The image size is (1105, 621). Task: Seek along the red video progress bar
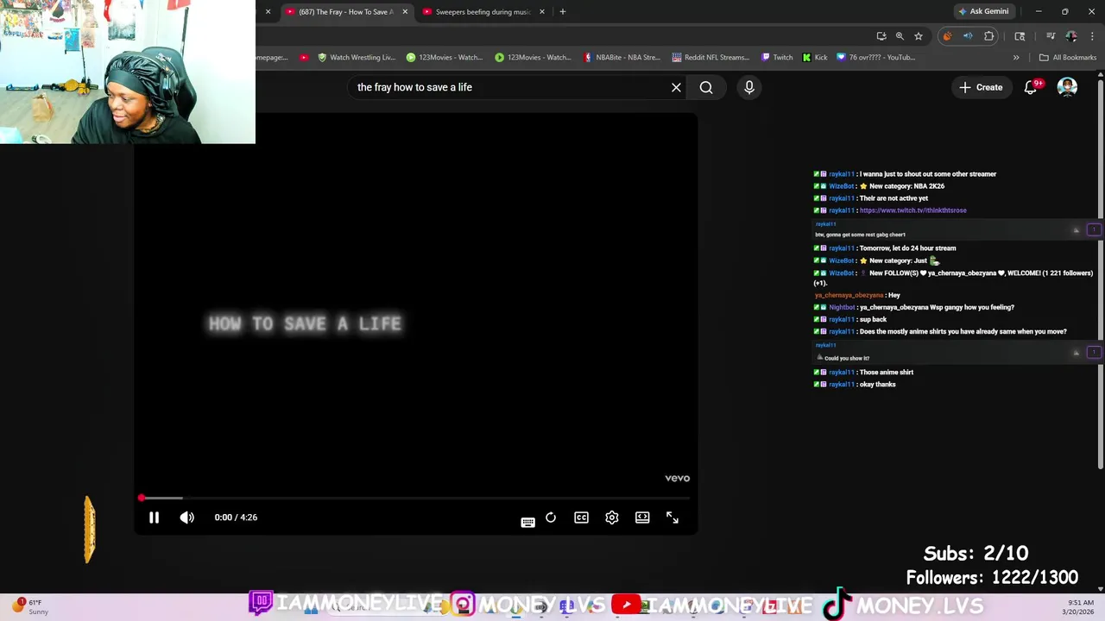(415, 498)
